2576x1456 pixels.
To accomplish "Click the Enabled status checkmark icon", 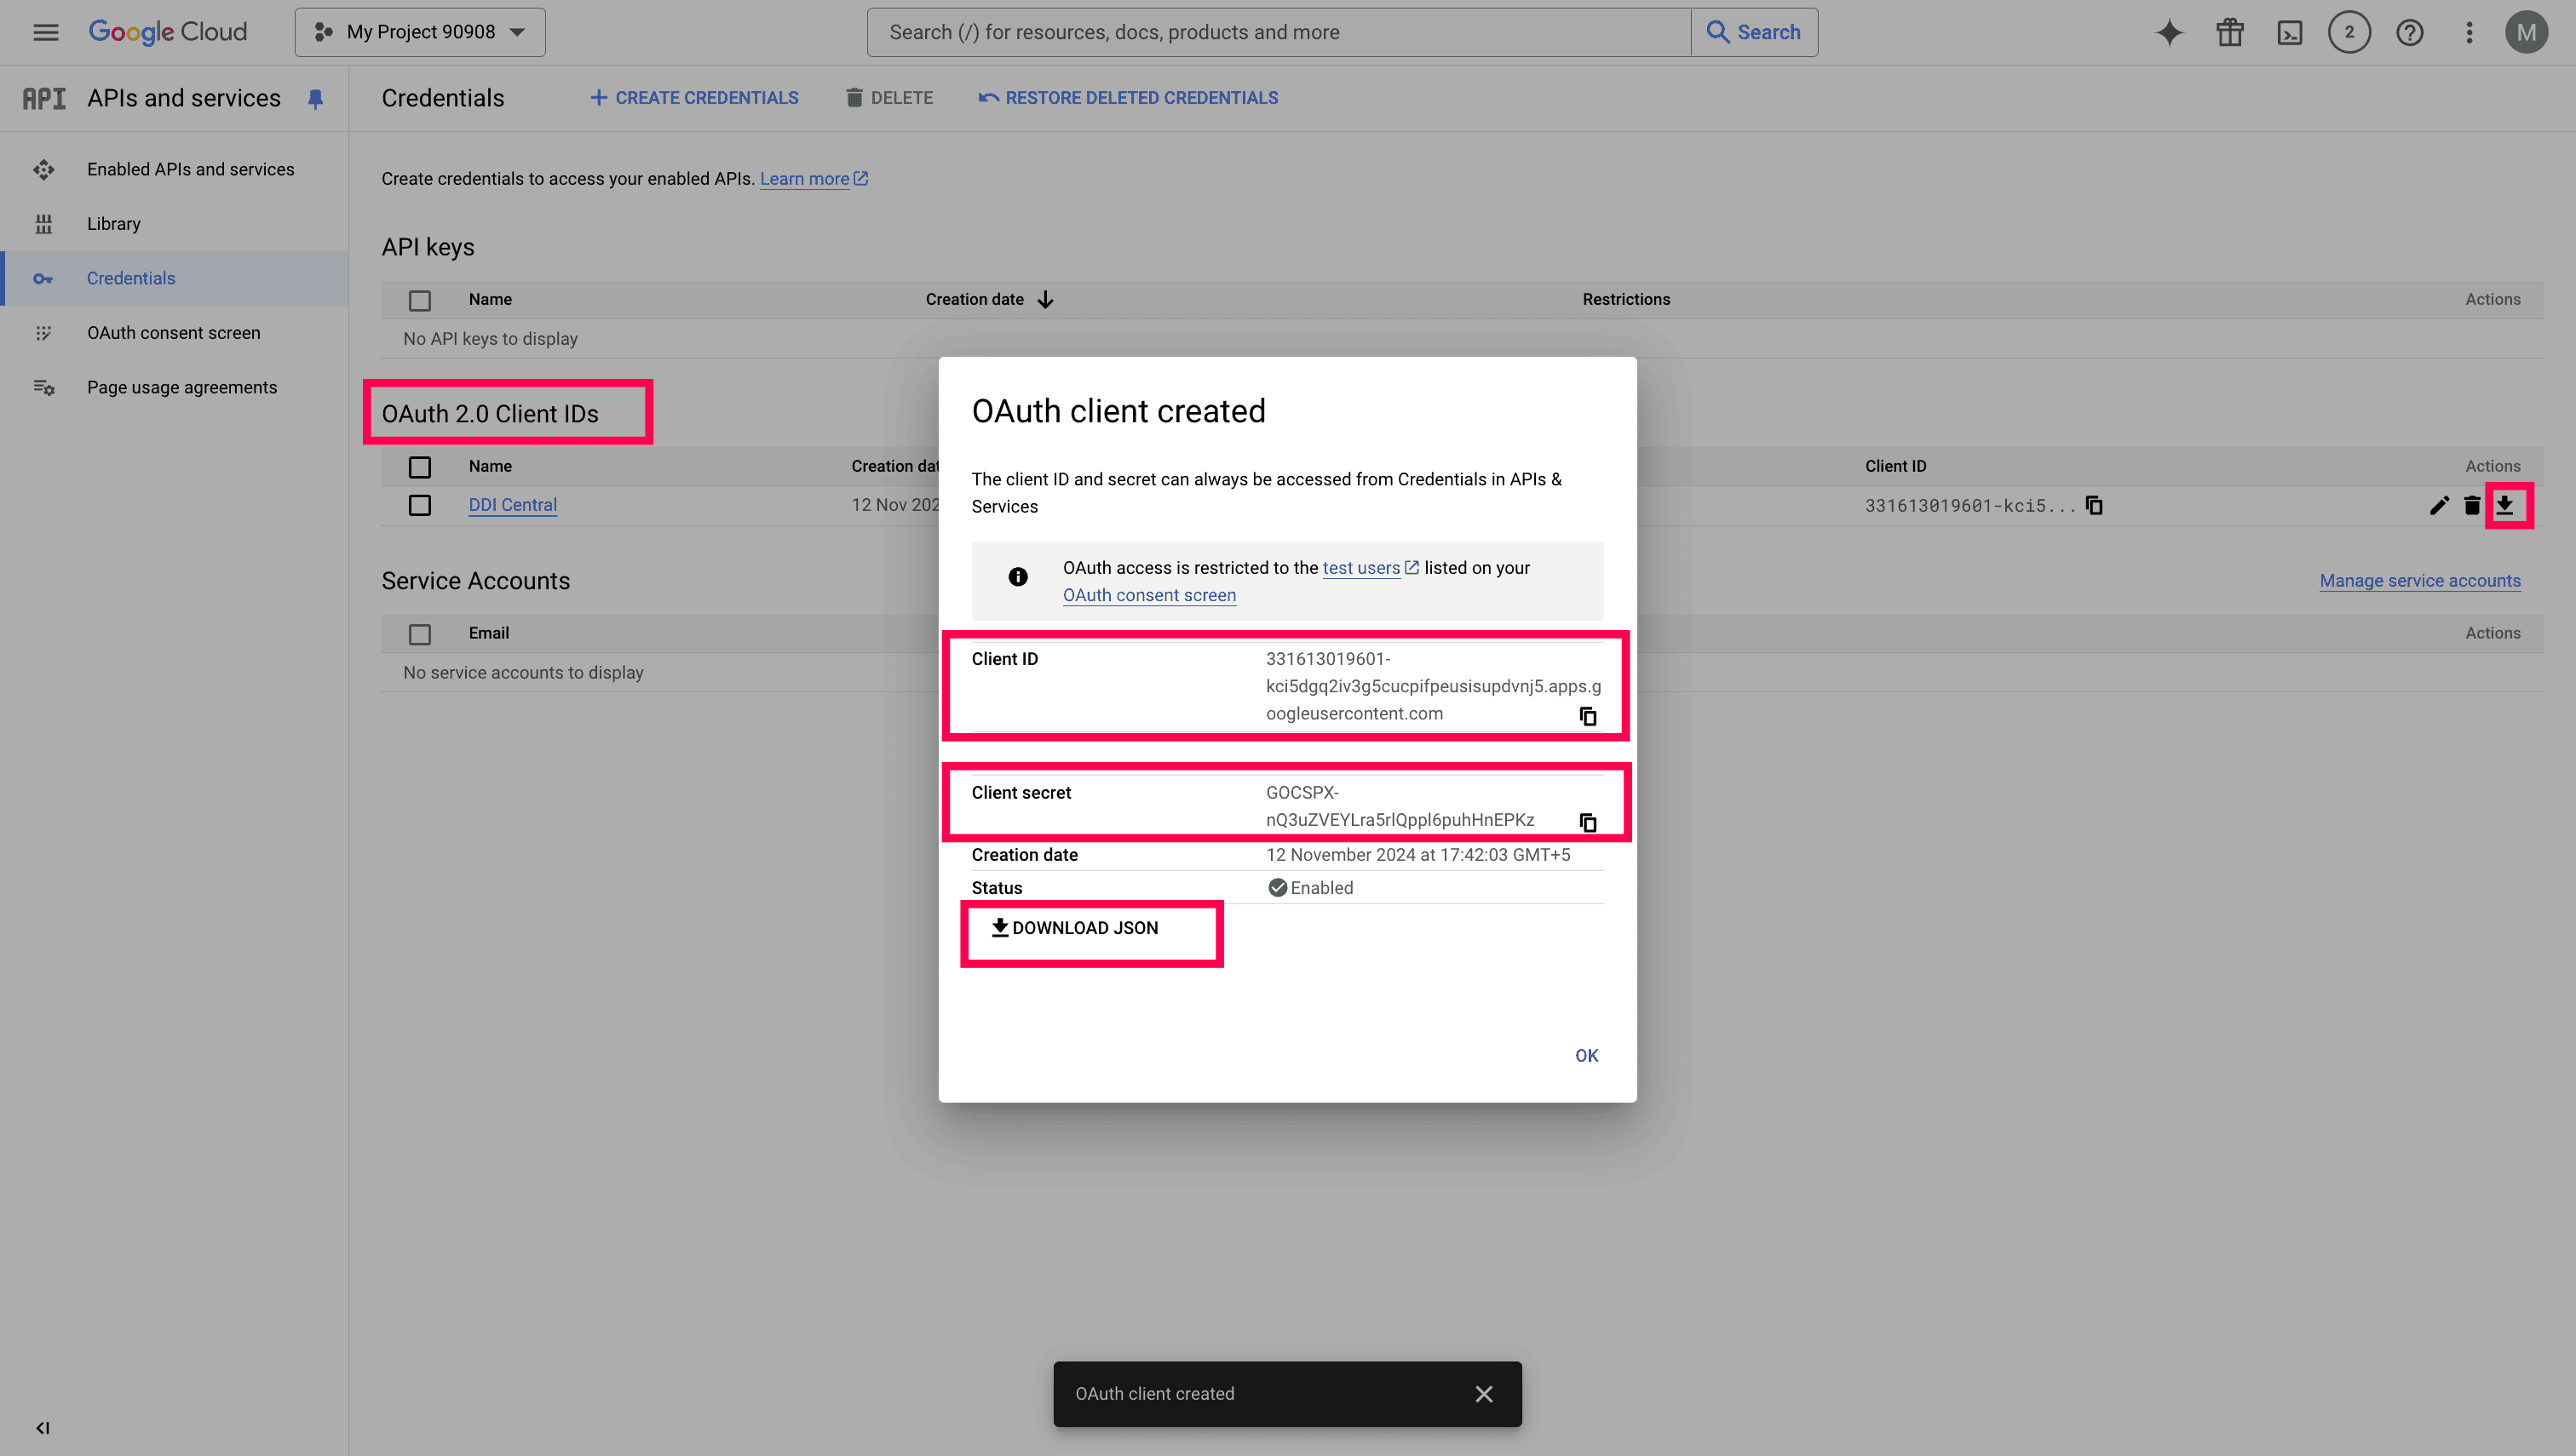I will point(1276,888).
